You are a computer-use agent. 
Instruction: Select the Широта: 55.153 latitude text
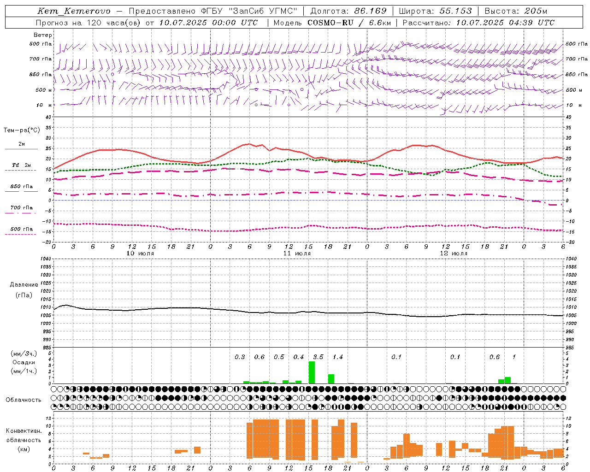click(436, 11)
